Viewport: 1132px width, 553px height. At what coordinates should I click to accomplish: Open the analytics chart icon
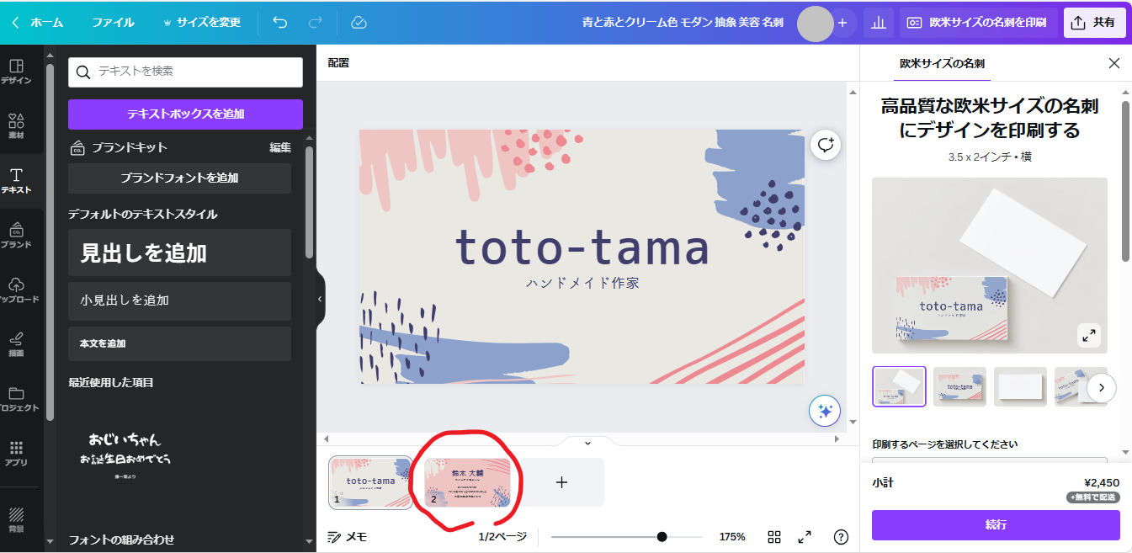coord(879,23)
